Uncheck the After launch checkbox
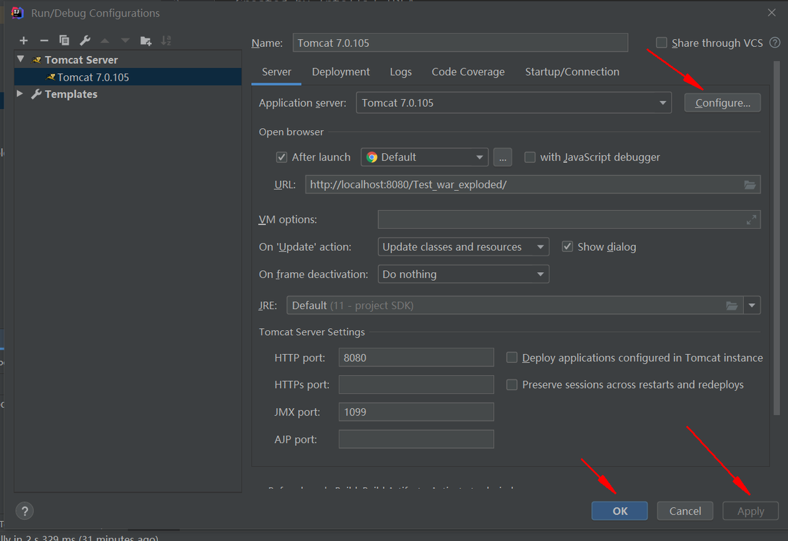The image size is (788, 541). point(282,157)
